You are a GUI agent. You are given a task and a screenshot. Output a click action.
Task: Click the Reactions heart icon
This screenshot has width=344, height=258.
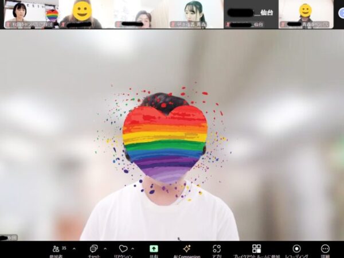[x=123, y=249]
